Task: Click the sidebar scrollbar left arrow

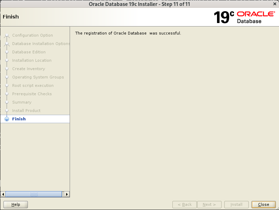Action: coord(3,194)
